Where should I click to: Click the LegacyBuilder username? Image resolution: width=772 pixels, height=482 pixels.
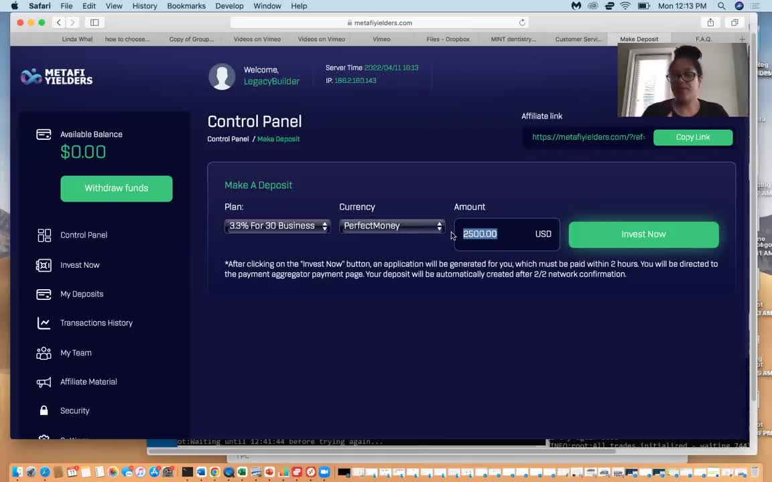click(271, 82)
